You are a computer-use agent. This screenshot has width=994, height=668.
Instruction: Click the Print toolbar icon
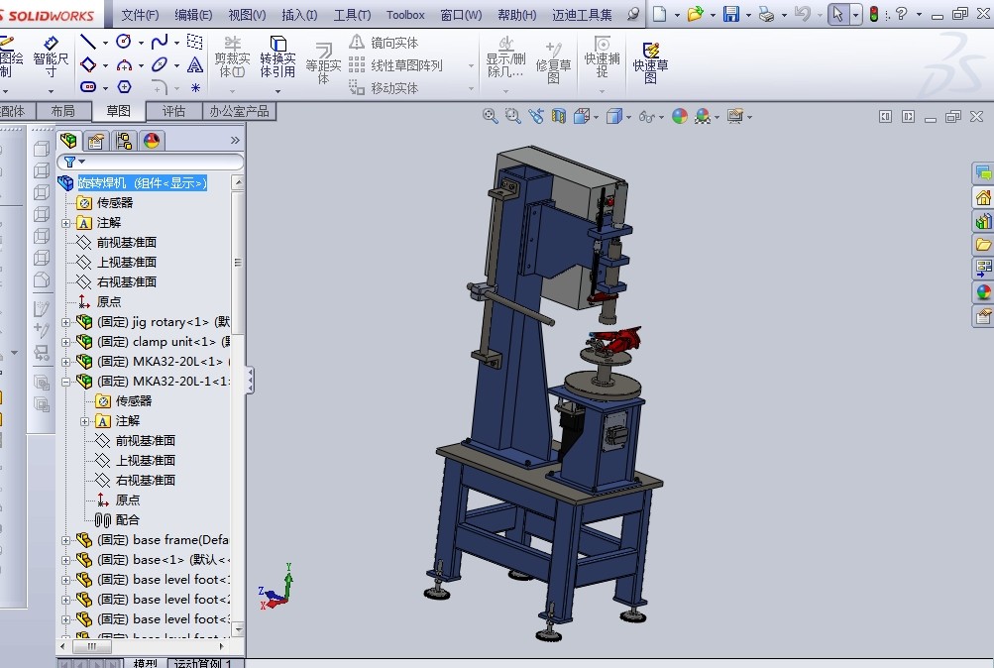tap(766, 13)
